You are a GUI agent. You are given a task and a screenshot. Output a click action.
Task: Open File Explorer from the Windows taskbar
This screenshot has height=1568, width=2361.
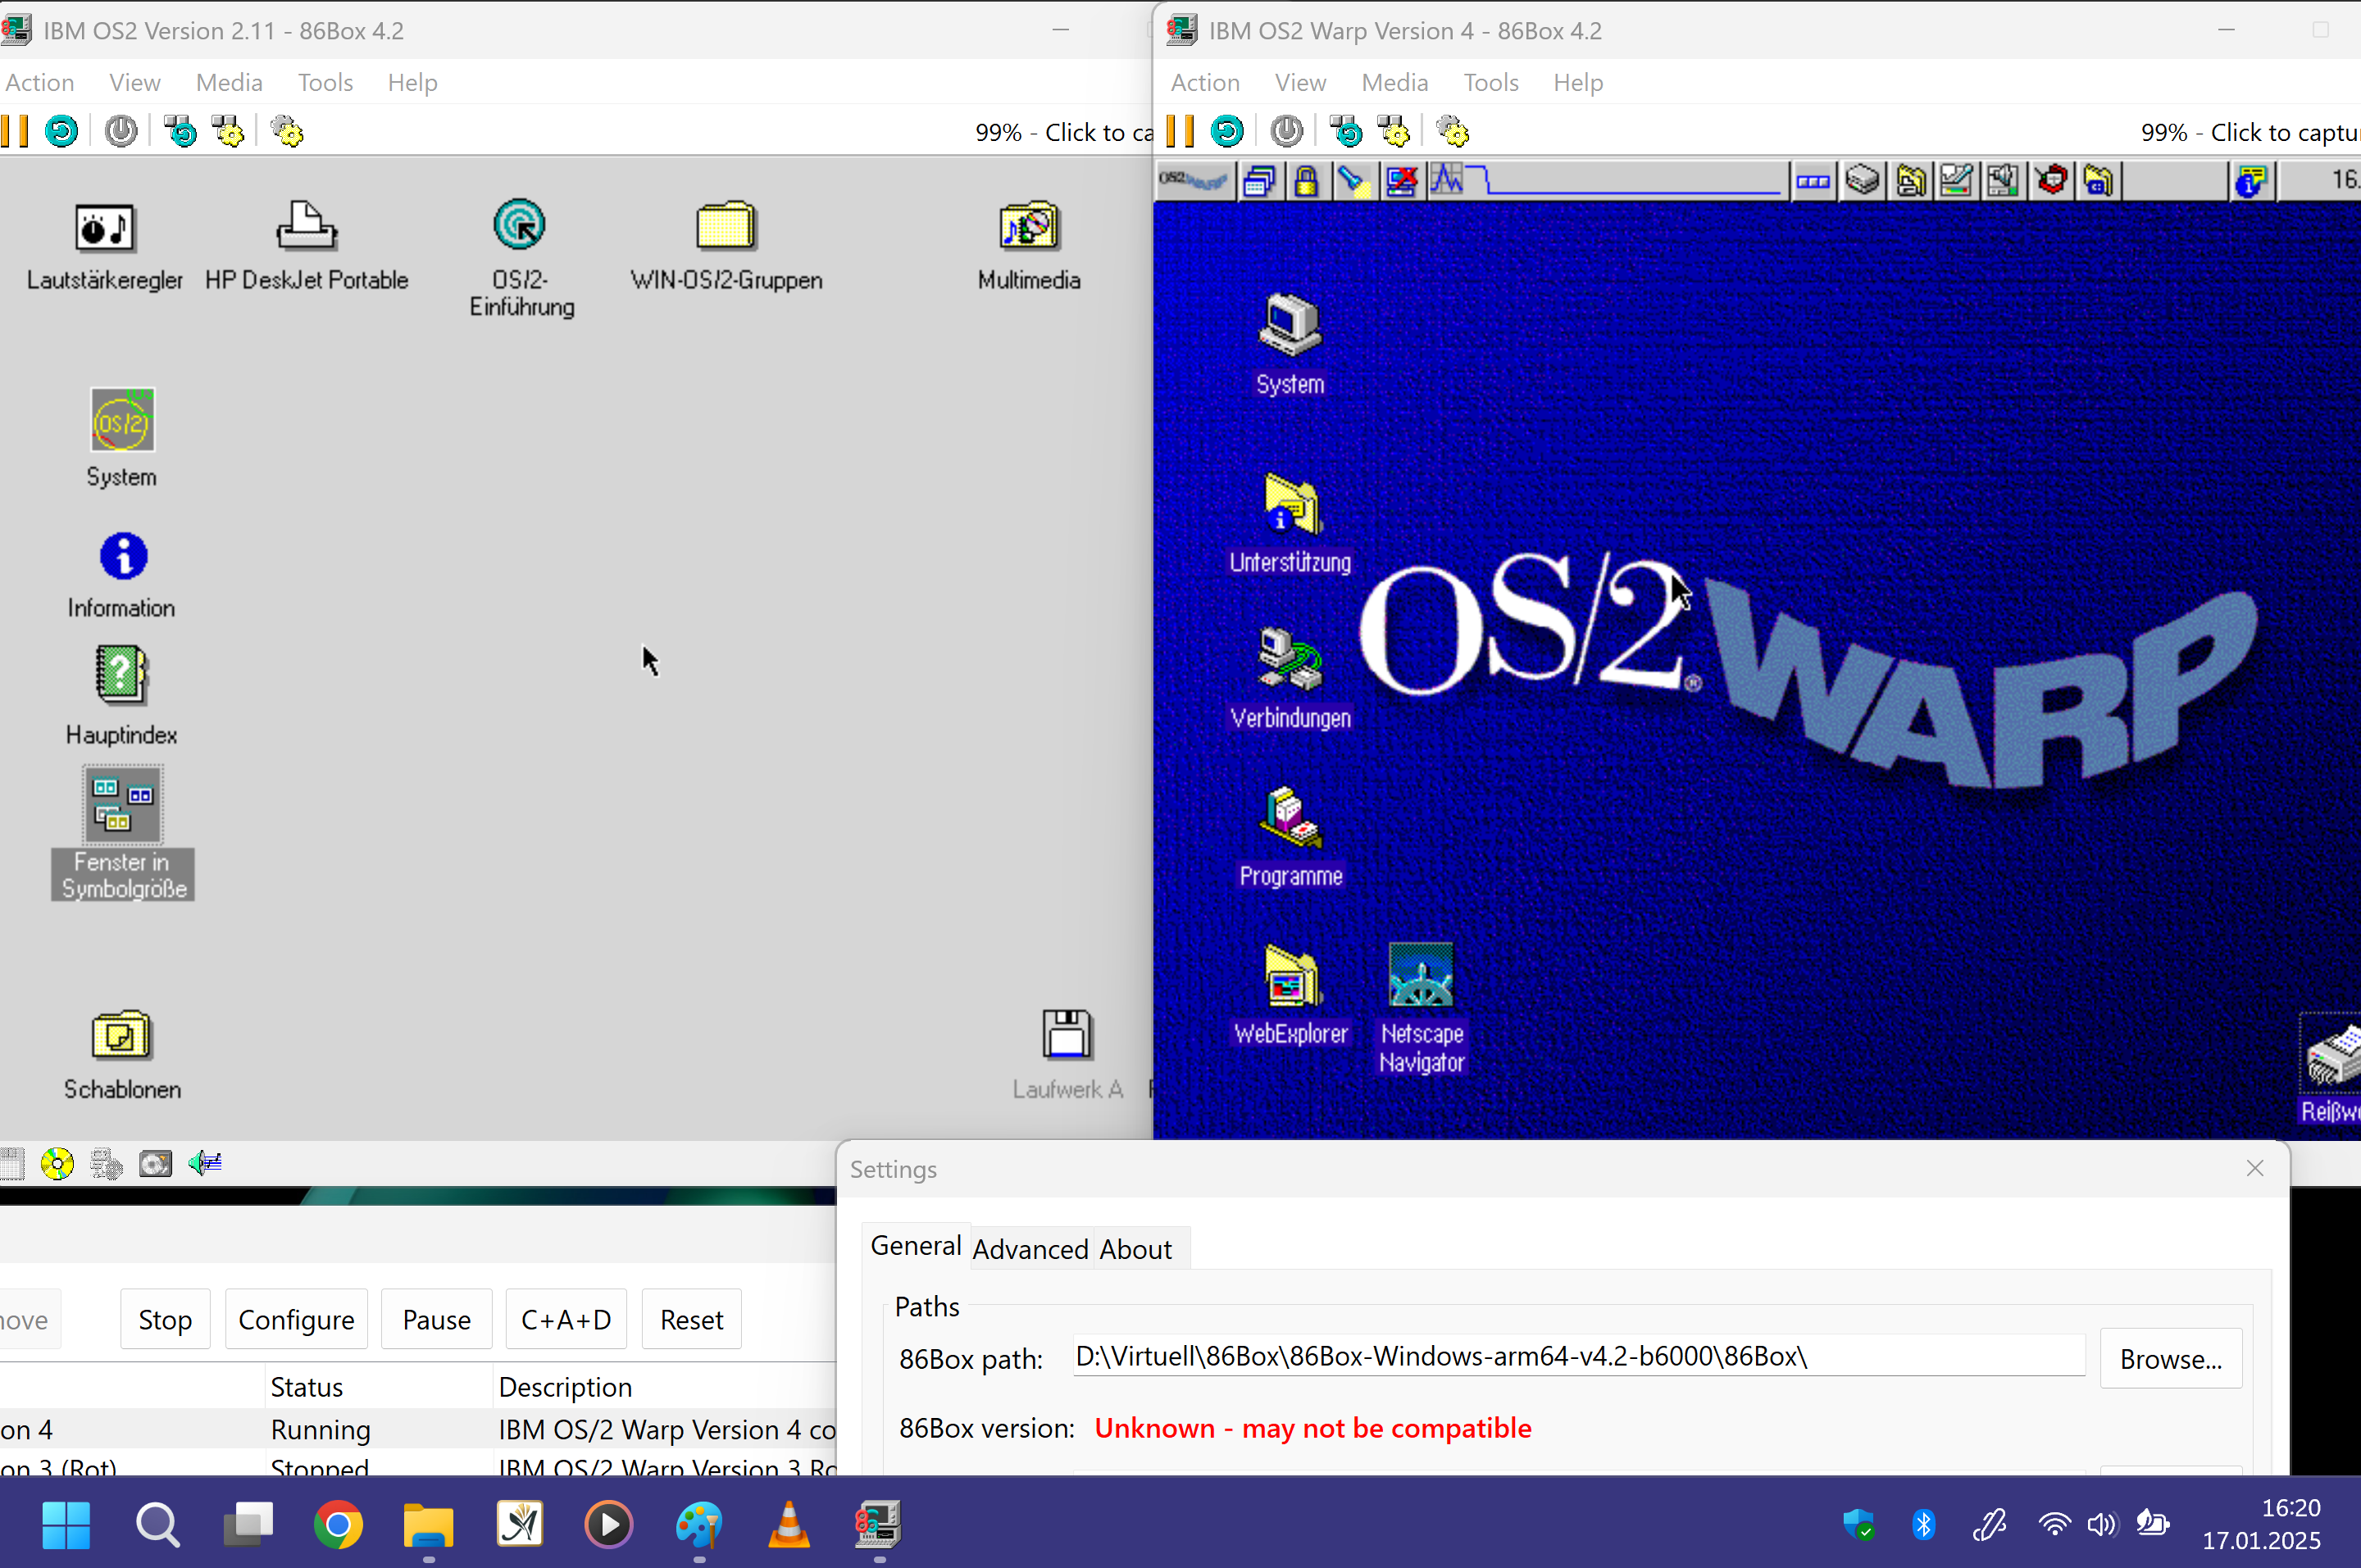pos(428,1525)
